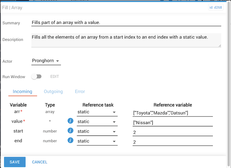Expand reference task dropdown for start

(x=97, y=131)
